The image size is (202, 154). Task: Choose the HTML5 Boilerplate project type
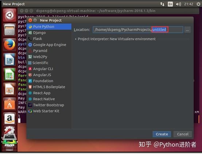[49, 87]
